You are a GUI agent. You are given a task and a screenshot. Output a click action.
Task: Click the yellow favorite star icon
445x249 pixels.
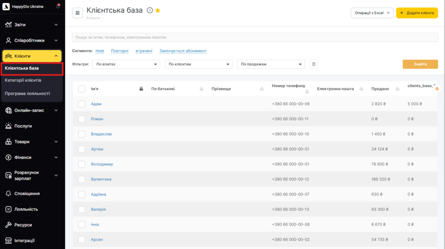pyautogui.click(x=158, y=10)
